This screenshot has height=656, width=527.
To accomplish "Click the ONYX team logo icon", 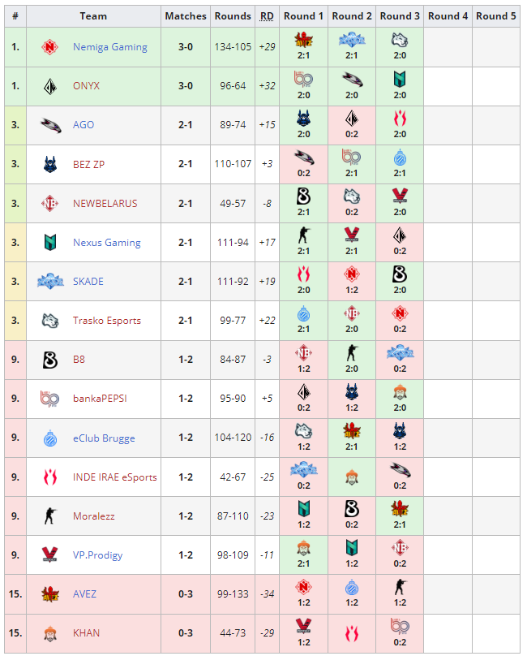I will click(50, 86).
